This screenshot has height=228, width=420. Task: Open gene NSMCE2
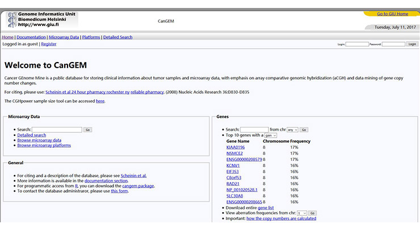click(x=234, y=154)
